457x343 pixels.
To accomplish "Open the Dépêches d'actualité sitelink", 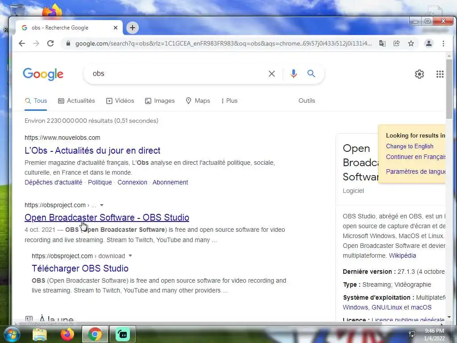I will [54, 182].
